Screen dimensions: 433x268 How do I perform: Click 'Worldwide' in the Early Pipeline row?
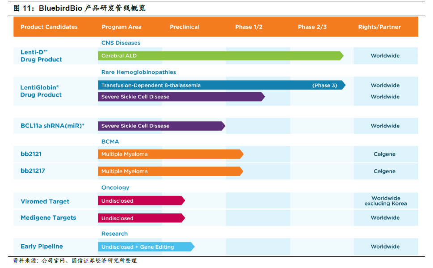click(385, 247)
